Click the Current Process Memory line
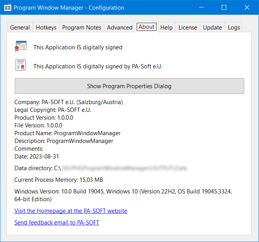 click(x=59, y=180)
